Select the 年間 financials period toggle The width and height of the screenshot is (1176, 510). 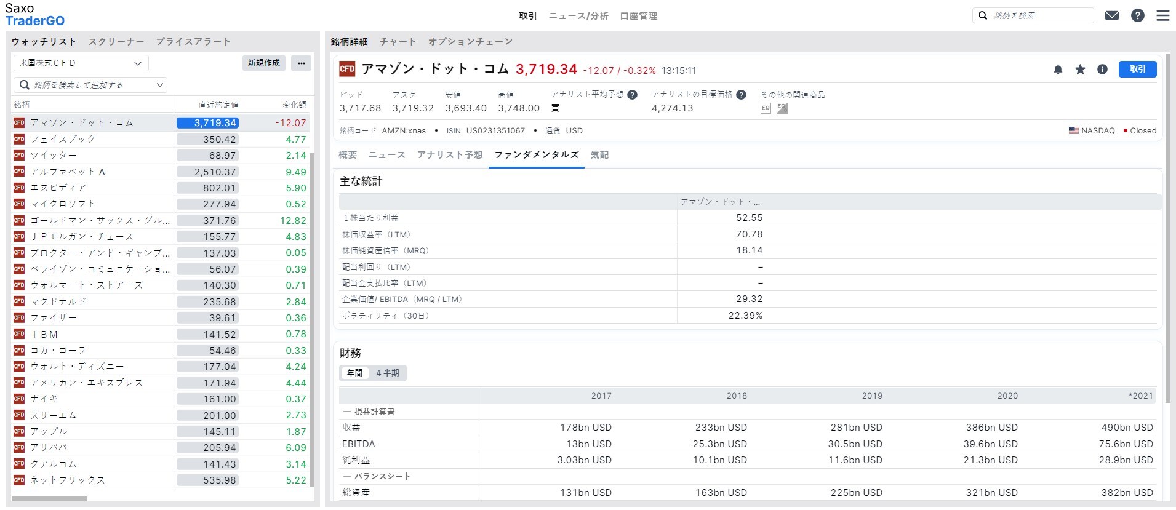354,373
